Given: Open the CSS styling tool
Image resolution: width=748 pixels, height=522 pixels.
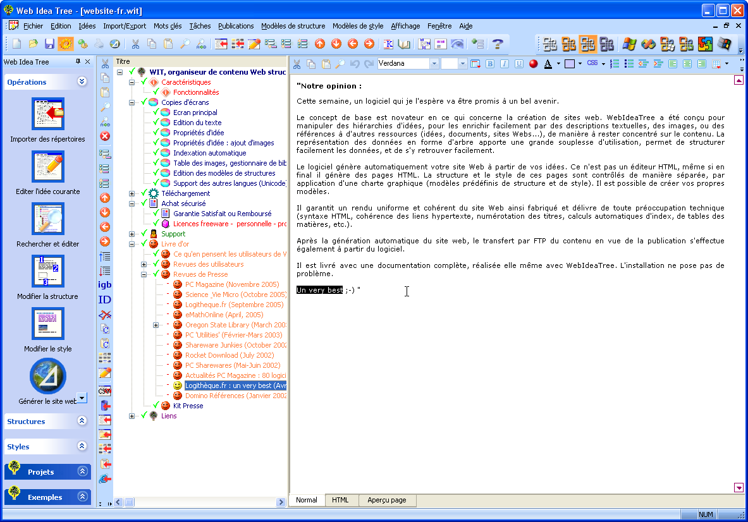Looking at the screenshot, I should pos(593,64).
